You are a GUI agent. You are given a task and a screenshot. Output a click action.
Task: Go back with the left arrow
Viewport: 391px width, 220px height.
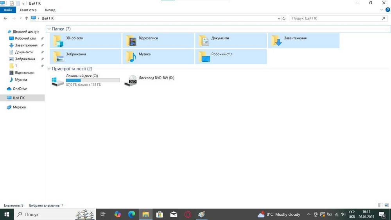[5, 18]
